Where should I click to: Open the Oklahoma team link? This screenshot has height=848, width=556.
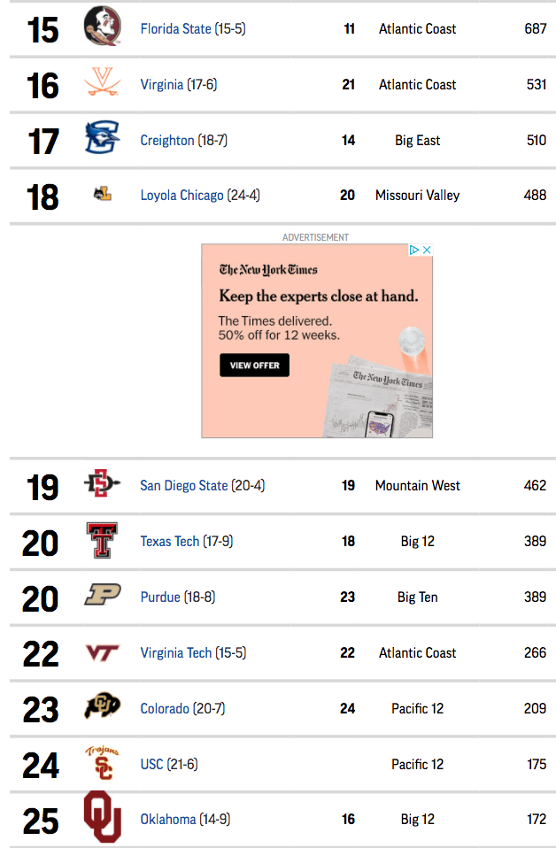(168, 820)
